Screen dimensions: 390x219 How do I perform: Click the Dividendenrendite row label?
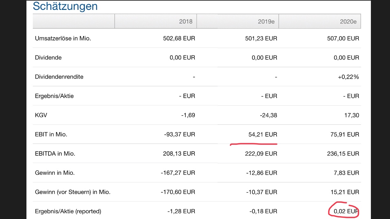pyautogui.click(x=59, y=77)
